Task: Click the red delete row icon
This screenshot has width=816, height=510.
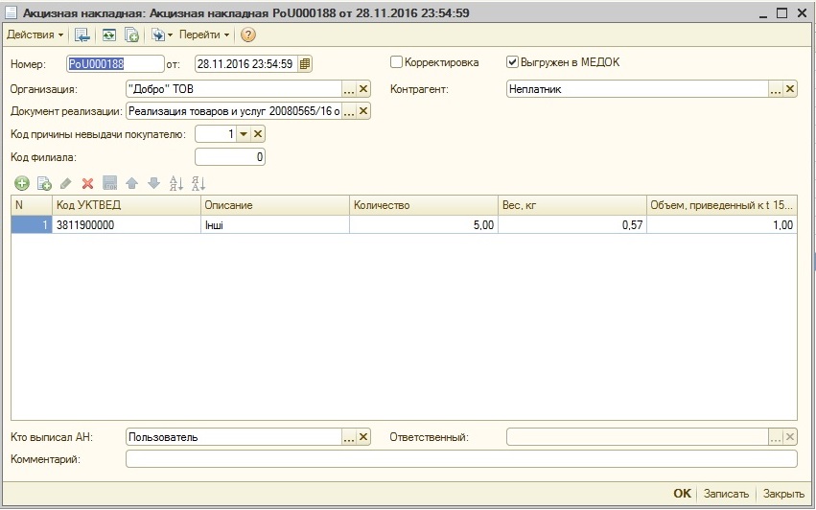Action: 87,183
